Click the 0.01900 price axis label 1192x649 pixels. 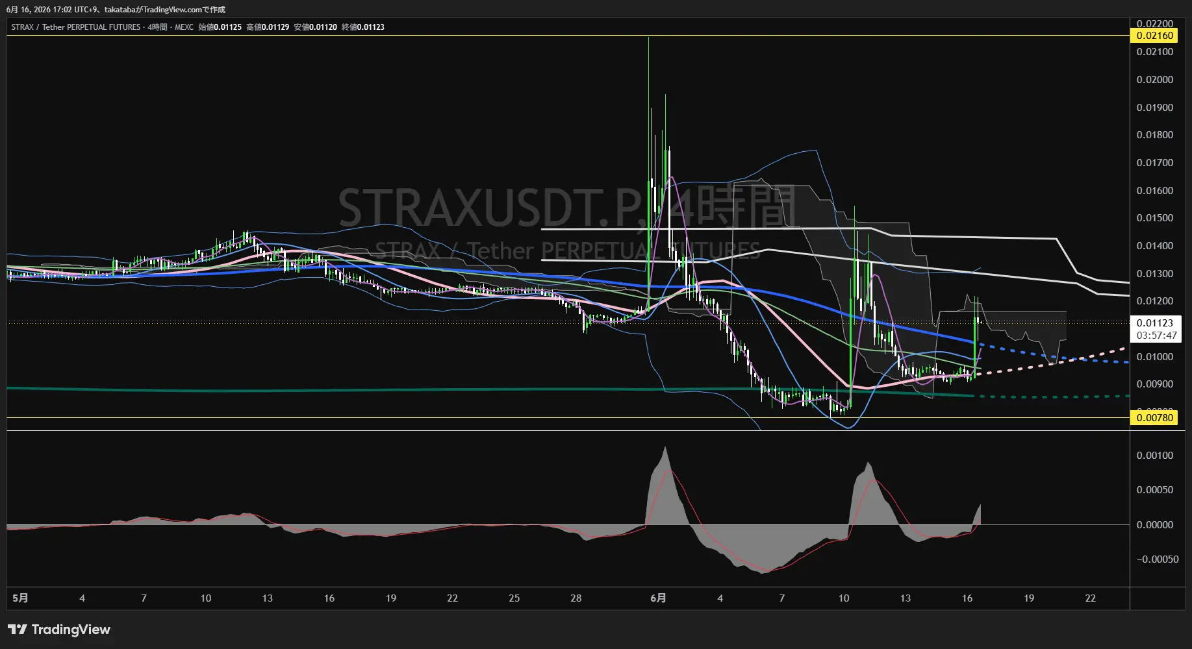[x=1155, y=108]
